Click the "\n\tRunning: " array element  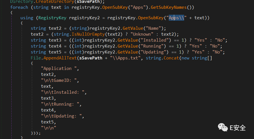tap(60, 104)
